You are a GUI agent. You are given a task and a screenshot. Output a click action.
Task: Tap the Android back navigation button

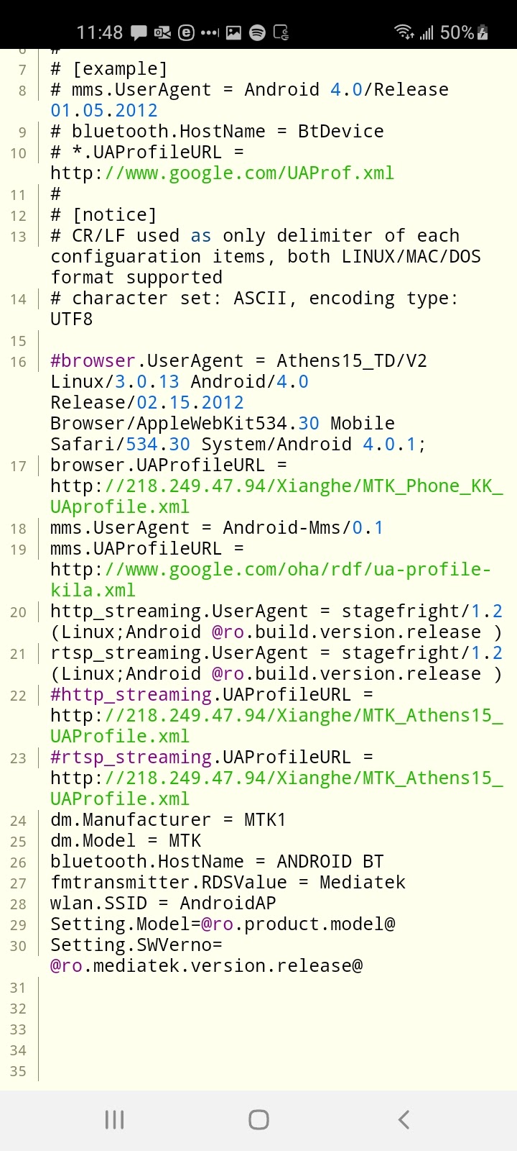click(404, 1119)
